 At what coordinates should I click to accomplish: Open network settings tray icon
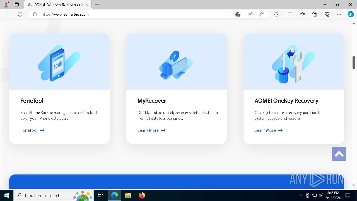314,195
